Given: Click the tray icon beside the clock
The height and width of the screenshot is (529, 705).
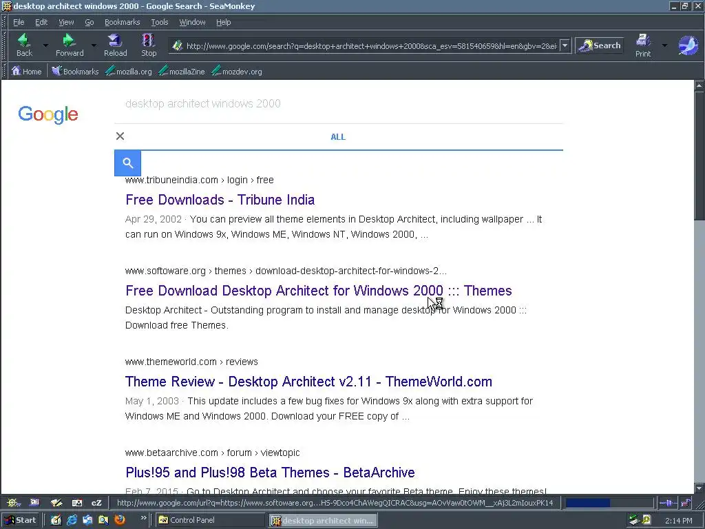Looking at the screenshot, I should coord(646,520).
